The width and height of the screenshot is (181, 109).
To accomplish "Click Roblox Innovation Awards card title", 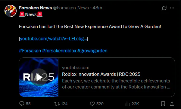I will click(101, 74).
